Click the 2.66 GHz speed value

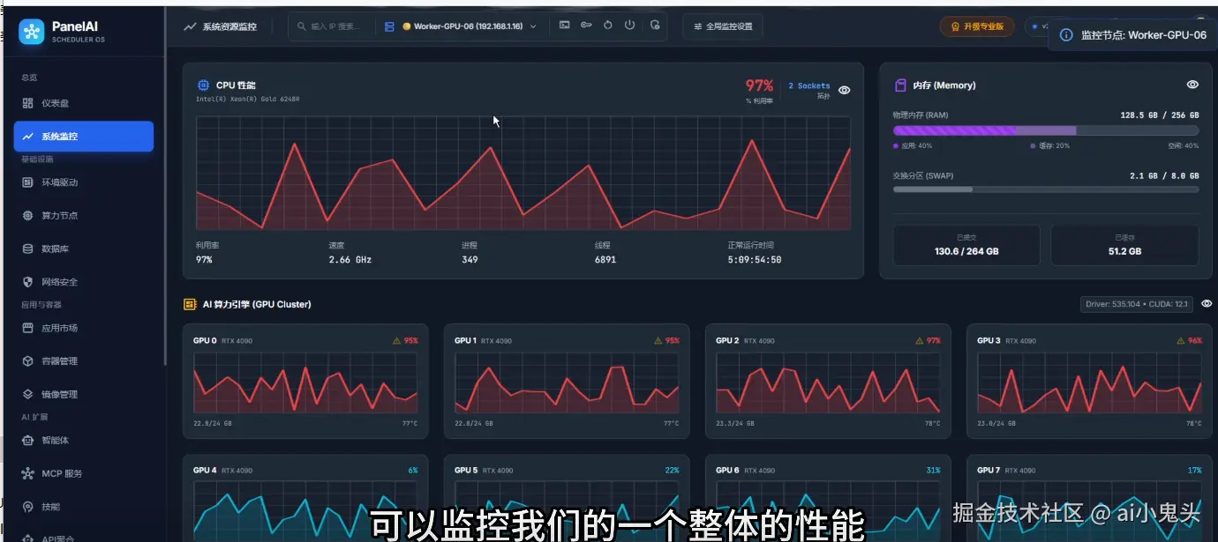click(x=350, y=260)
